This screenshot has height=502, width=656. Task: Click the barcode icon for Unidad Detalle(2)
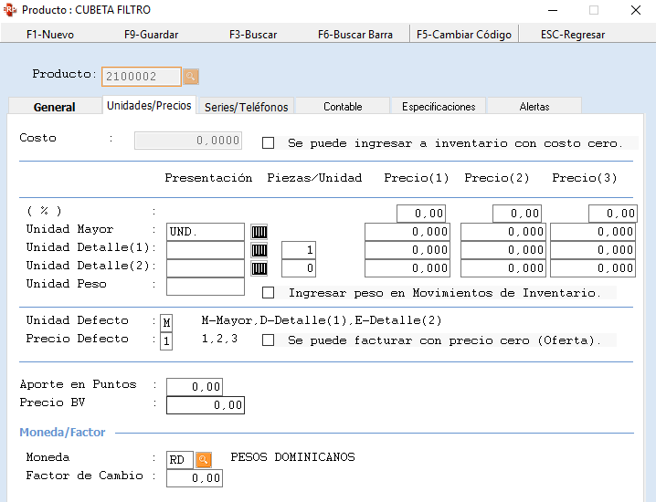coord(259,268)
